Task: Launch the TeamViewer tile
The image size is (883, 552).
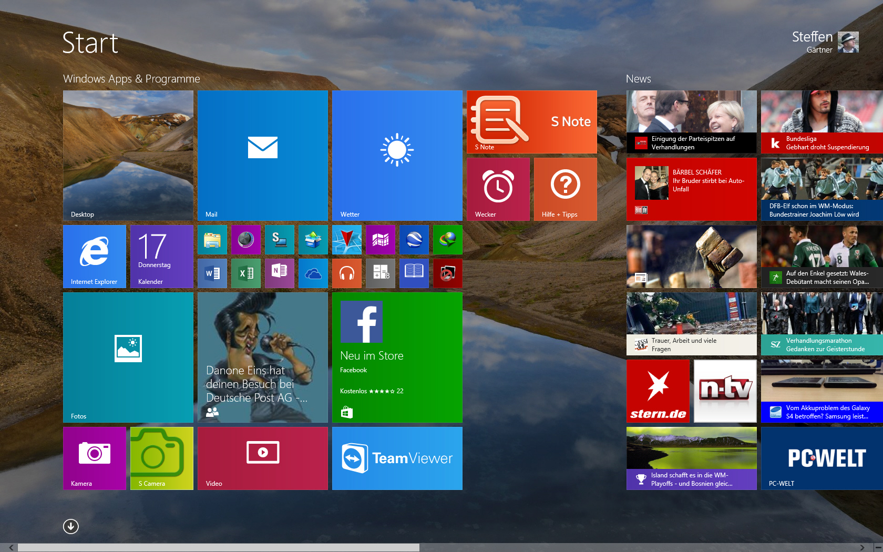Action: (397, 458)
